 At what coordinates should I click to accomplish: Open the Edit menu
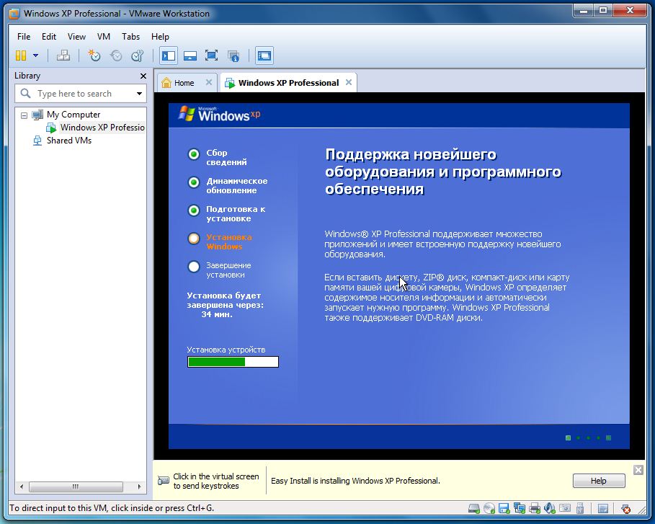click(x=48, y=37)
